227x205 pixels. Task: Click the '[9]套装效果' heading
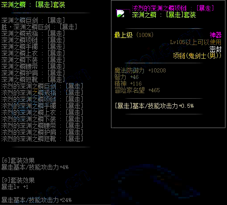18,180
